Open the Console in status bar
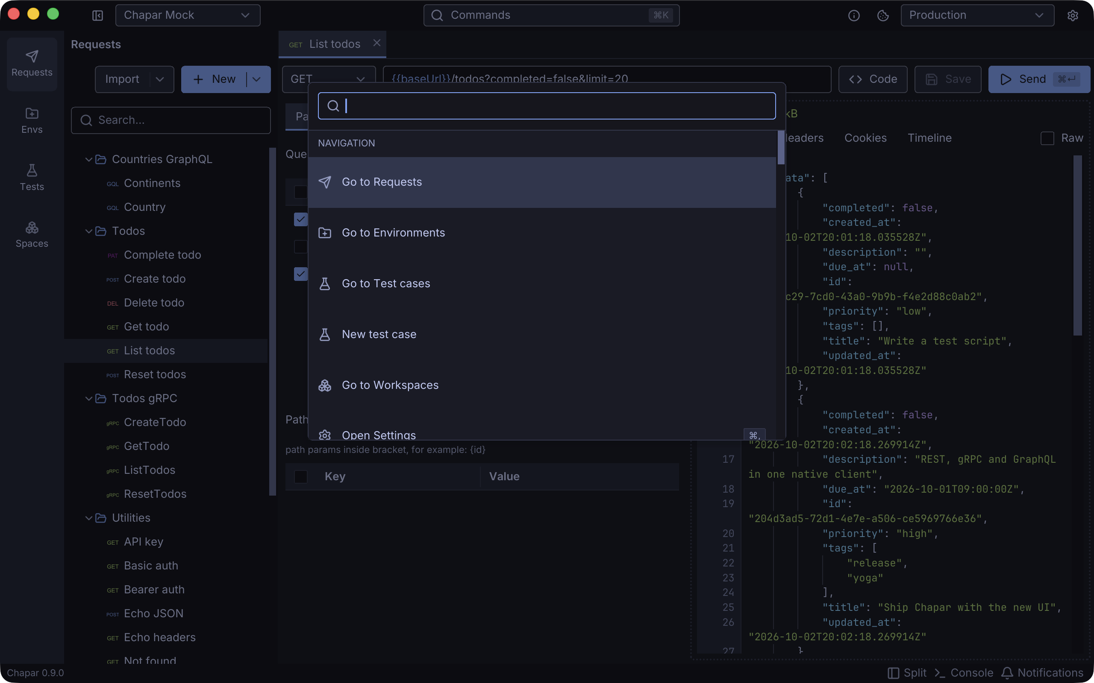This screenshot has height=683, width=1094. 964,673
